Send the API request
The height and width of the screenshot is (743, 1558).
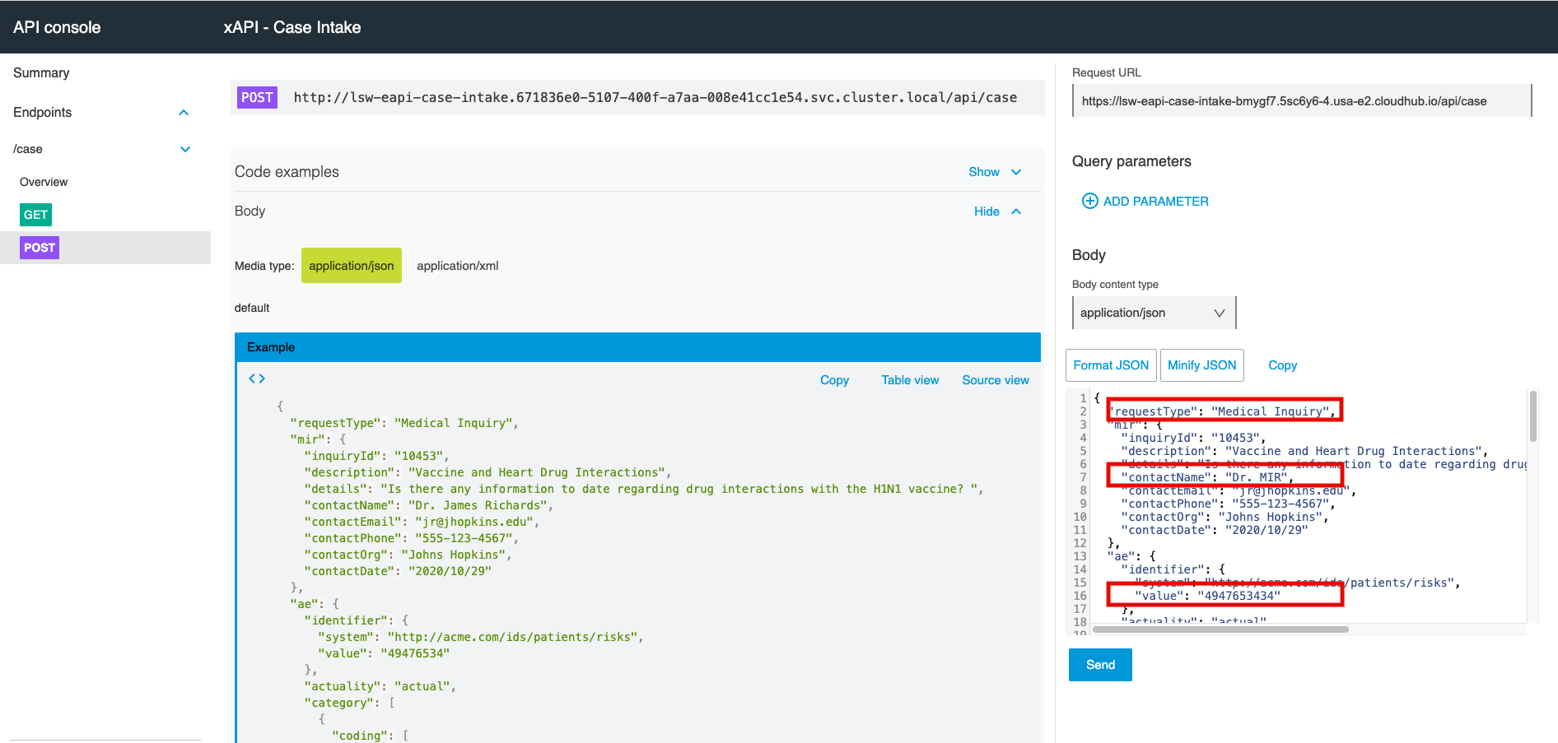click(x=1100, y=665)
